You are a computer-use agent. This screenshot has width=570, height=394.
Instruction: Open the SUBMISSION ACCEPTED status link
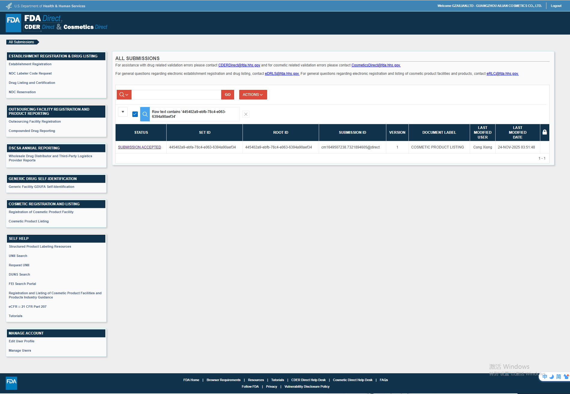coord(139,147)
